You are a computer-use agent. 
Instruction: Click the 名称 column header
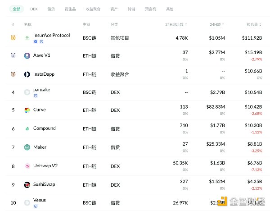point(28,24)
